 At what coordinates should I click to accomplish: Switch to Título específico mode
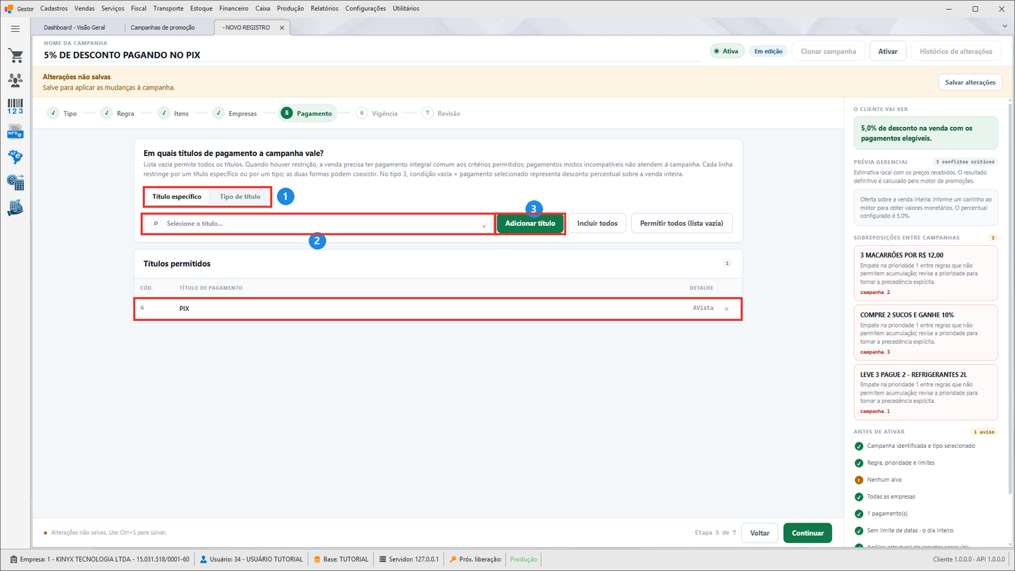point(177,197)
